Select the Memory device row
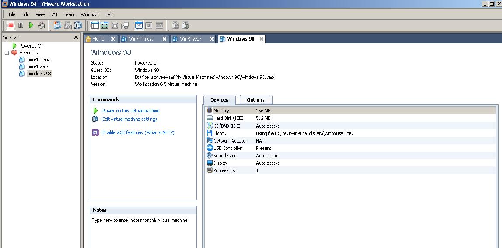Viewport: 502px width, 248px height. [x=350, y=111]
